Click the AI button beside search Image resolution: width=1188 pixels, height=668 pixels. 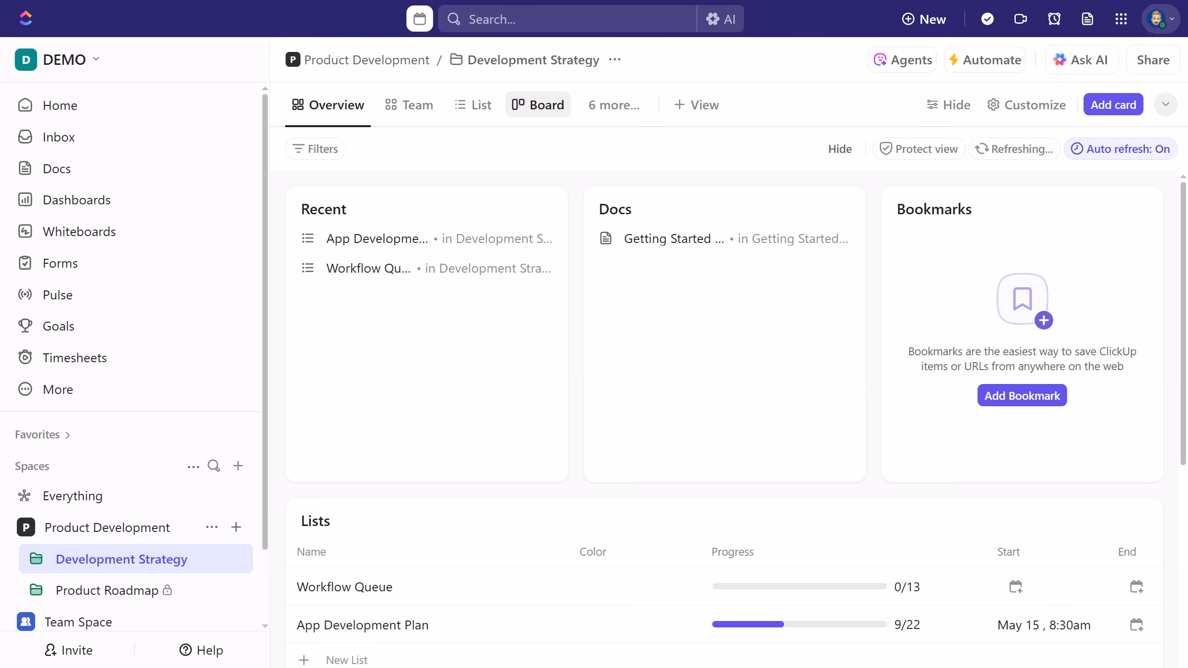tap(720, 19)
